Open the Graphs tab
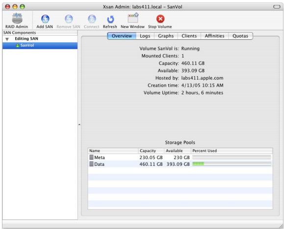The height and width of the screenshot is (229, 284). (166, 36)
